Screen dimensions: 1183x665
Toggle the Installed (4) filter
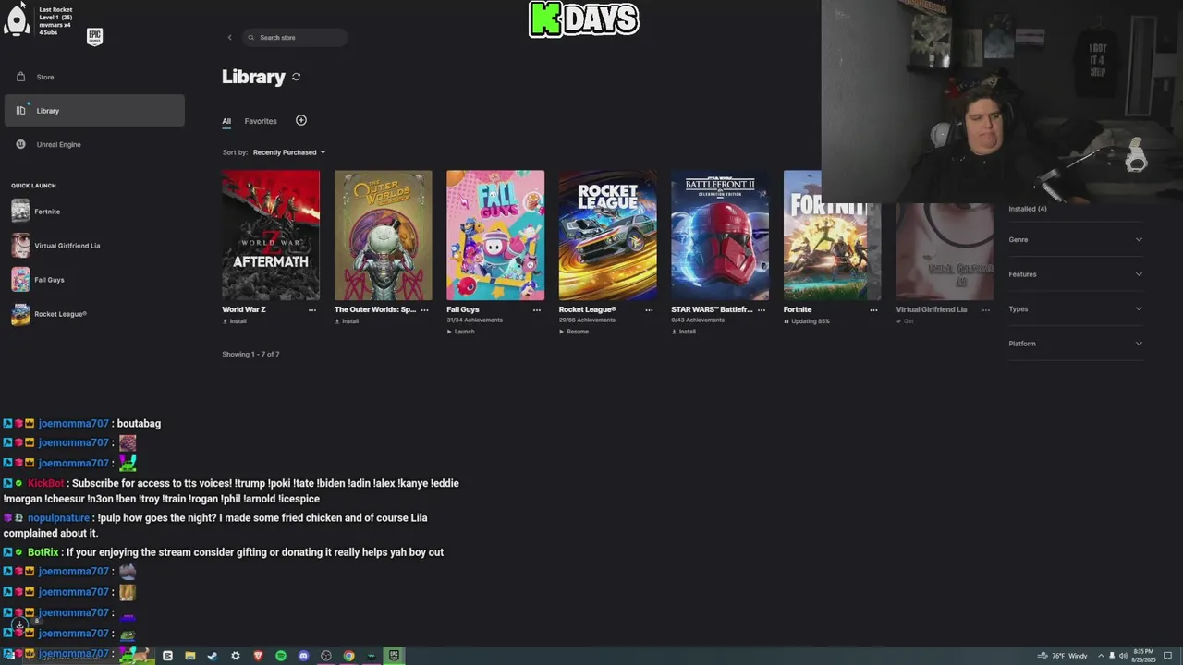click(1028, 209)
